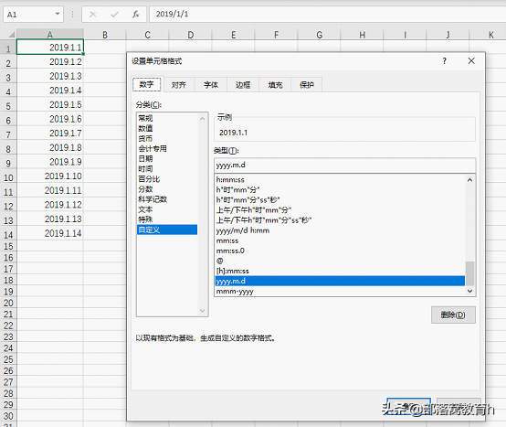The height and width of the screenshot is (427, 506).
Task: Select column B header
Action: tap(105, 35)
